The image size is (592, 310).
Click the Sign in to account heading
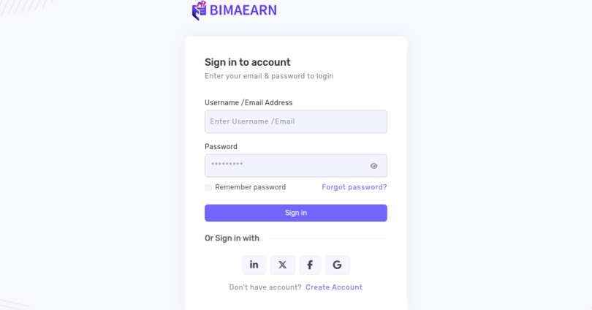(247, 62)
